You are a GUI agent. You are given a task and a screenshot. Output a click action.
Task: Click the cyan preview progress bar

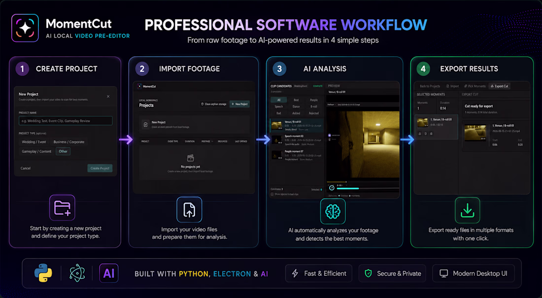348,188
